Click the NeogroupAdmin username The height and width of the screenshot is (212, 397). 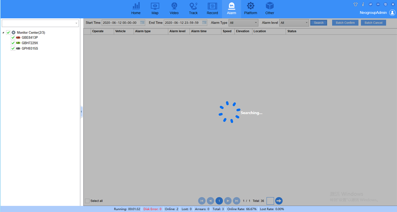click(373, 13)
